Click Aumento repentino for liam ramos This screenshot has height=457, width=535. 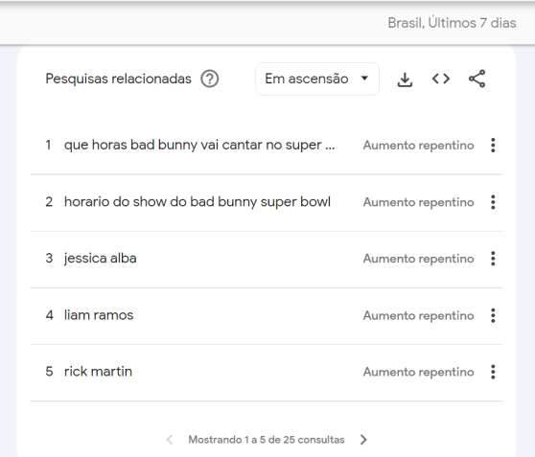click(x=418, y=316)
